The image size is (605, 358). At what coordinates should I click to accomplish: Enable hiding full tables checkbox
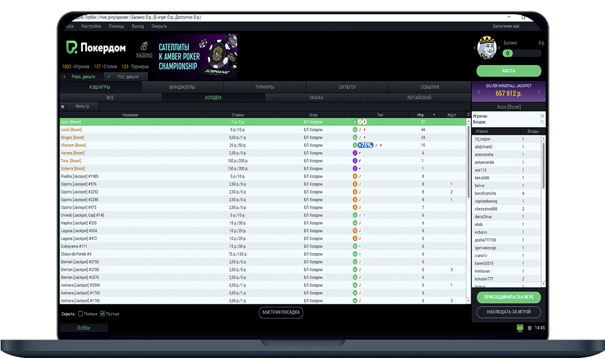tap(81, 313)
